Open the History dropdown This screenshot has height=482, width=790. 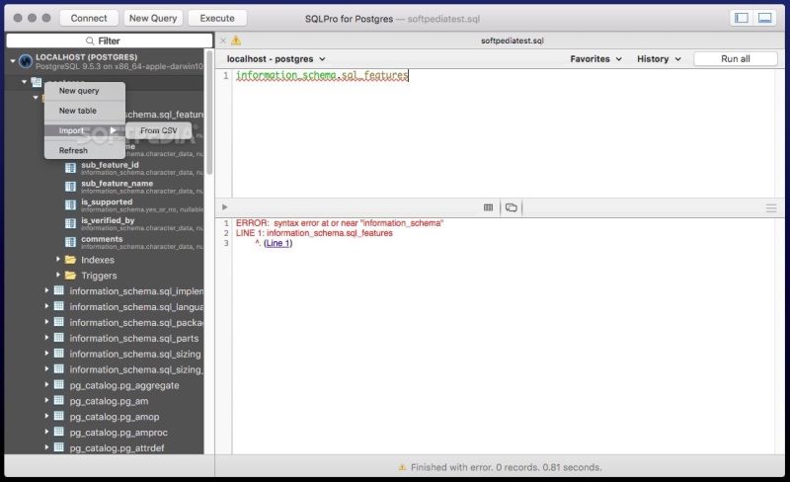[x=659, y=59]
